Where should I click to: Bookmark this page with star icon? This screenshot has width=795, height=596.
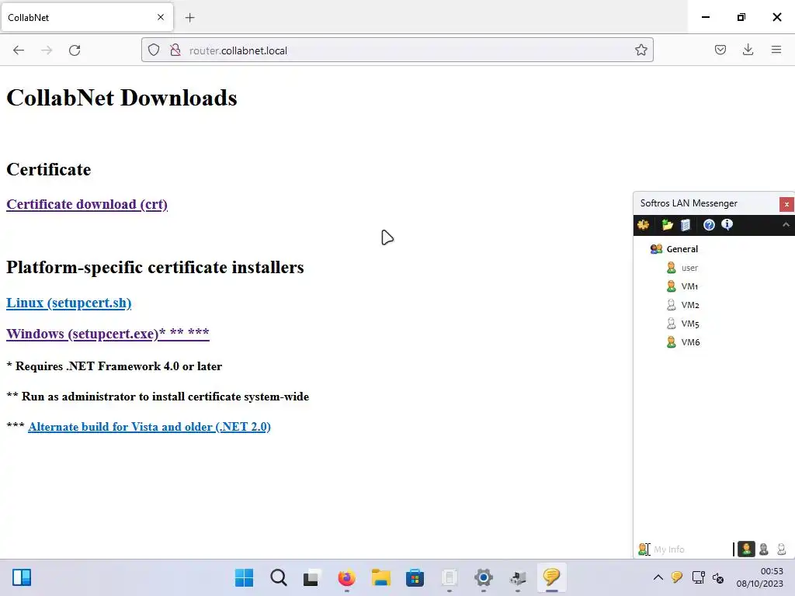[641, 50]
